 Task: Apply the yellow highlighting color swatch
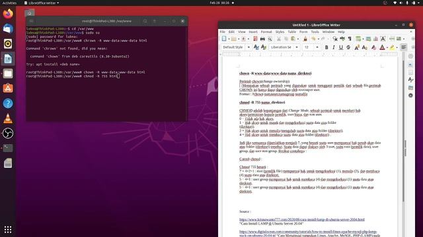coord(392,47)
